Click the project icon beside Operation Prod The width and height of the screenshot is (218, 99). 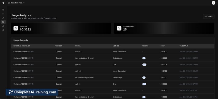pos(9,3)
